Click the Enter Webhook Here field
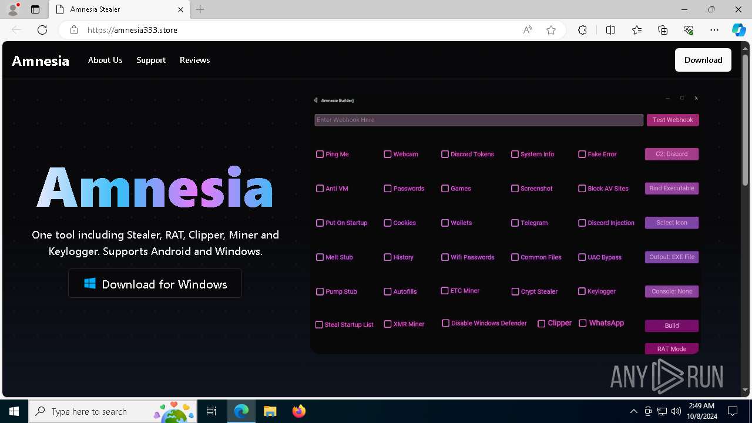752x423 pixels. (x=479, y=120)
